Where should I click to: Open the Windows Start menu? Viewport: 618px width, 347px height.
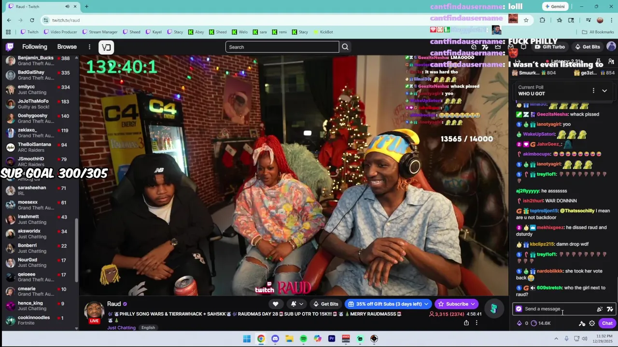247,339
